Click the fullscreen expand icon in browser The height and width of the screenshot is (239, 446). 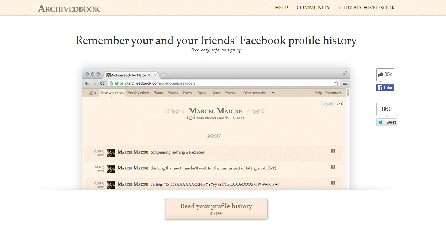[x=345, y=74]
